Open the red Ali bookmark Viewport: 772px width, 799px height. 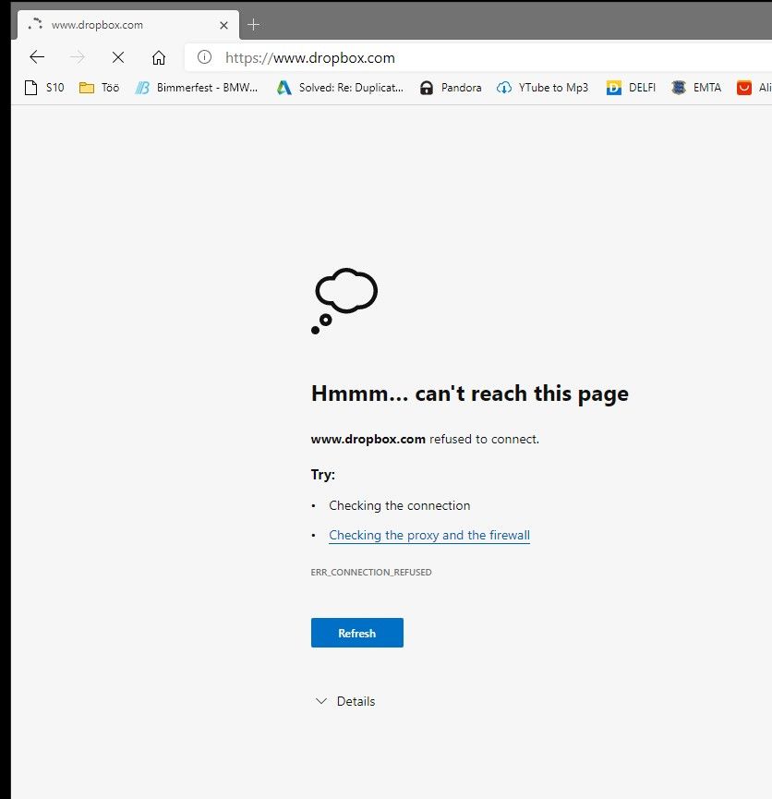[753, 88]
